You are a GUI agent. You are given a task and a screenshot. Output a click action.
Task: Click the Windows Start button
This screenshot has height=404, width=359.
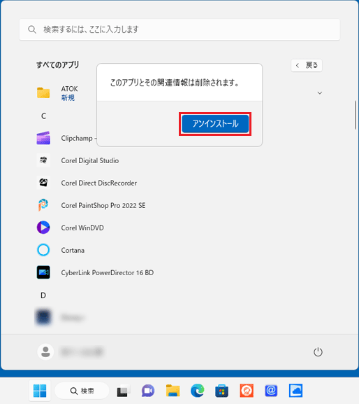click(x=40, y=391)
